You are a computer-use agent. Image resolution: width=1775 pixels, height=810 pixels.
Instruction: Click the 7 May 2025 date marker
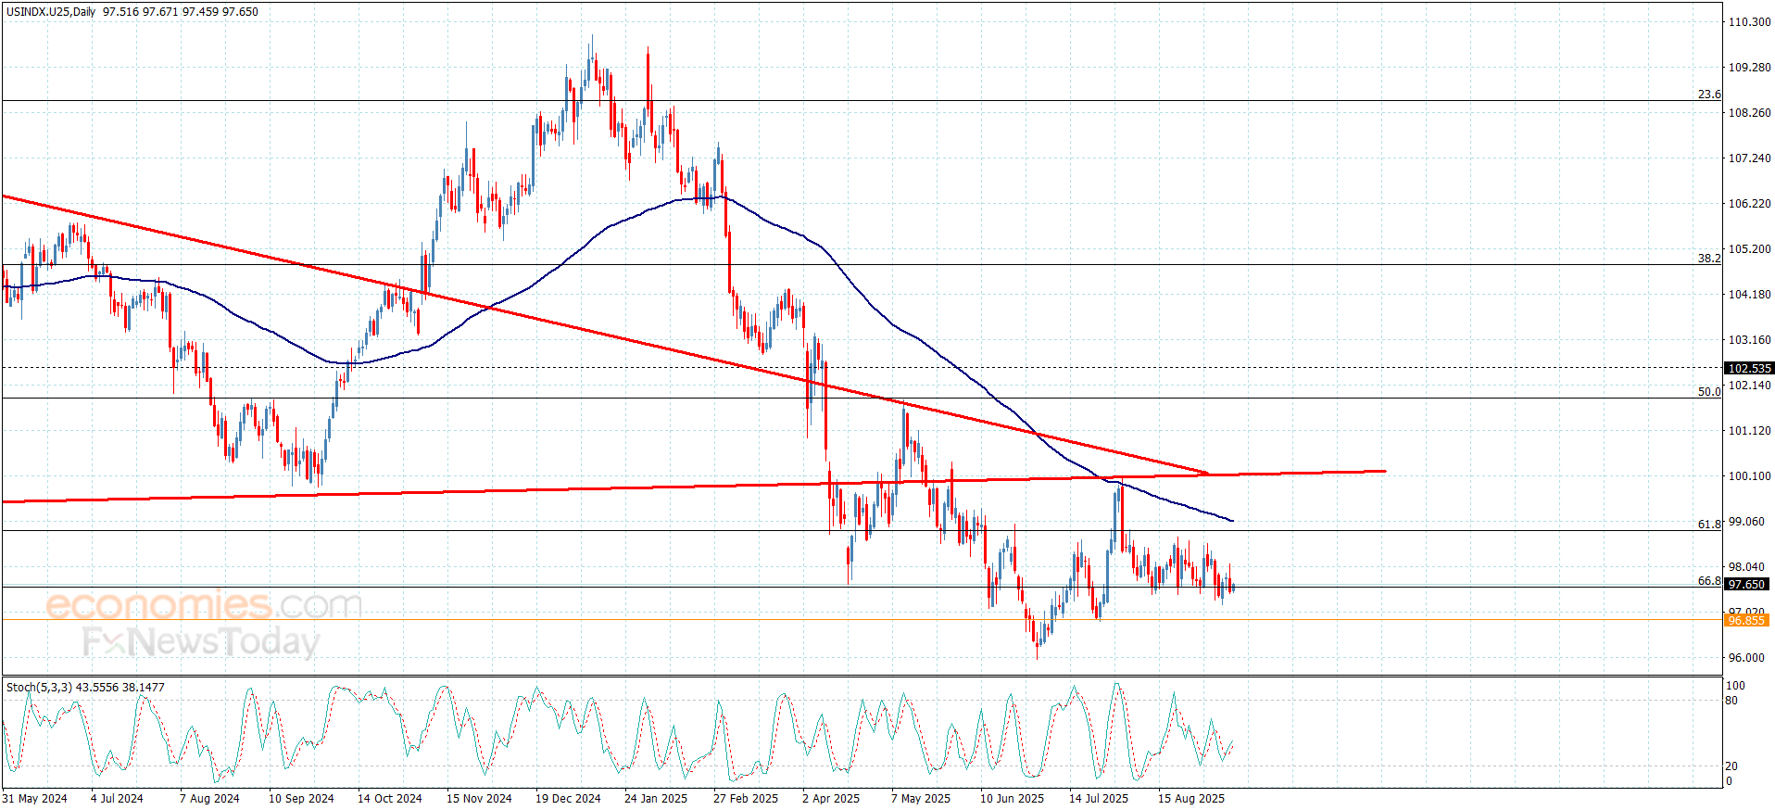(x=921, y=799)
